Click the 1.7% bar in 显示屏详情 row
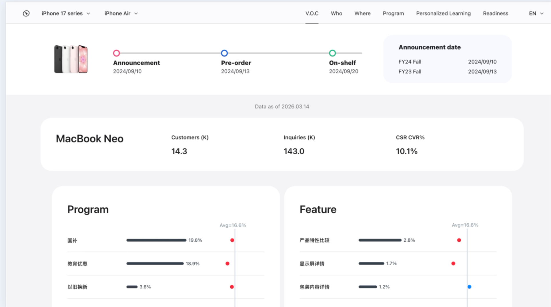The image size is (551, 307). tap(371, 263)
